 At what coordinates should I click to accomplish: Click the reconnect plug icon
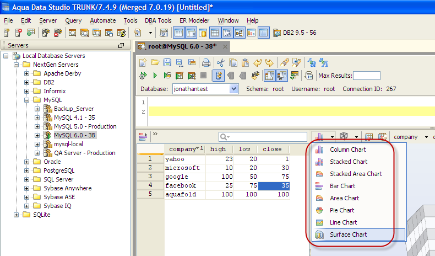point(255,76)
